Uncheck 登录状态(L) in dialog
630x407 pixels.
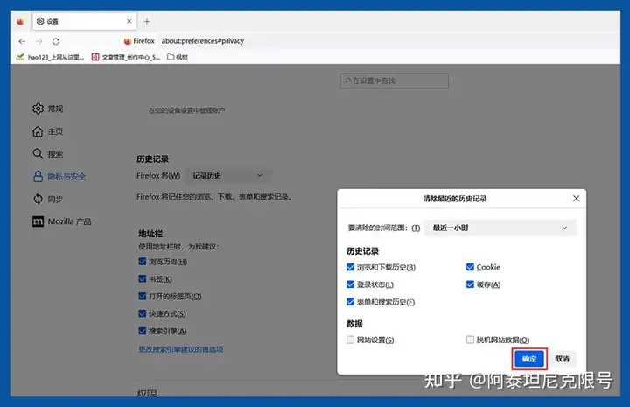click(350, 284)
